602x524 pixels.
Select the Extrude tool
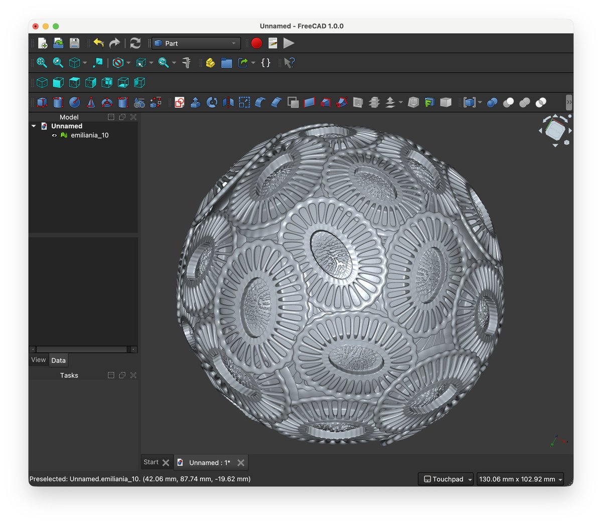[196, 102]
